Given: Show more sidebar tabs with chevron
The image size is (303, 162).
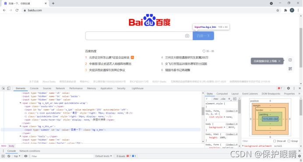Looking at the screenshot, I should click(x=299, y=93).
